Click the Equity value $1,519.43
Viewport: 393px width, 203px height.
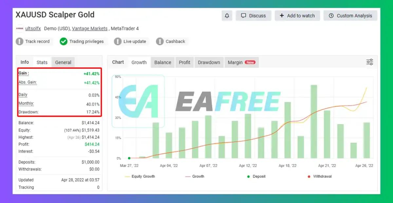point(90,130)
